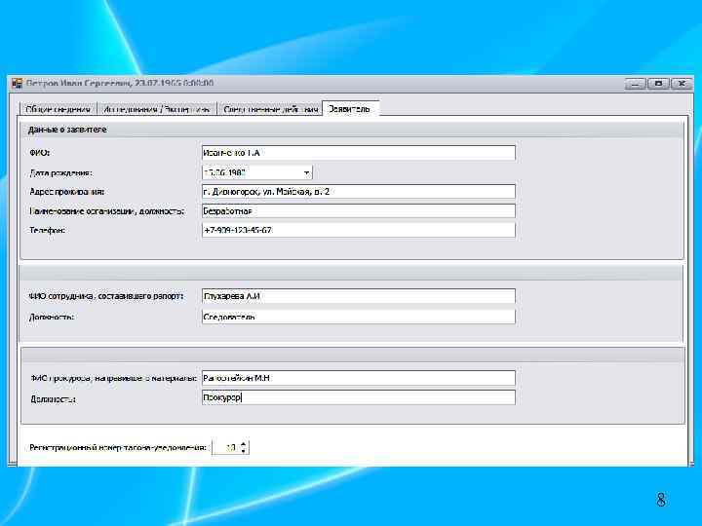Decrease the Регистрационный номер талона-уведомления value
Screen dimensions: 702x526
(243, 451)
